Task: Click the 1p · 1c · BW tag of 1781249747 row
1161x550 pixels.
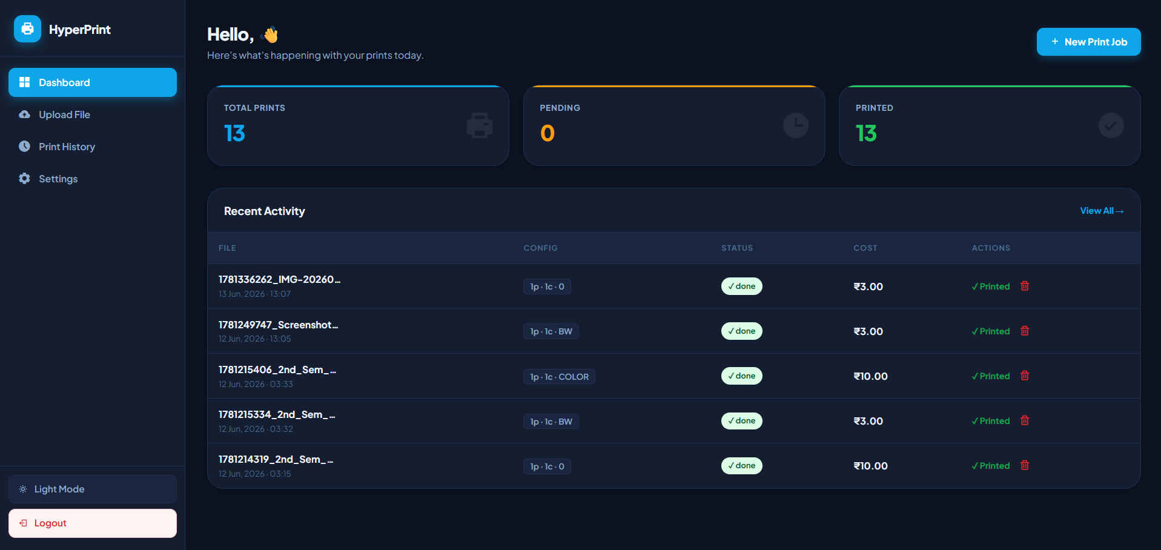Action: (551, 331)
